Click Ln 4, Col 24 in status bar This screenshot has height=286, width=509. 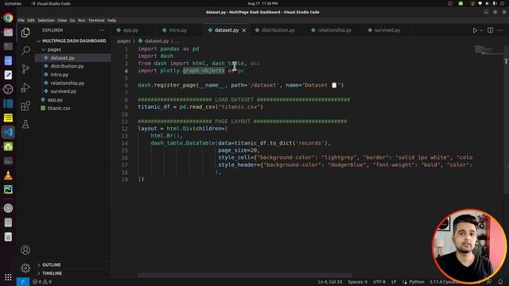click(x=330, y=281)
